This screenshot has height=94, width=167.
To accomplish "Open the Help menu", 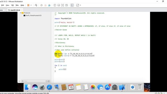I will [22, 5].
